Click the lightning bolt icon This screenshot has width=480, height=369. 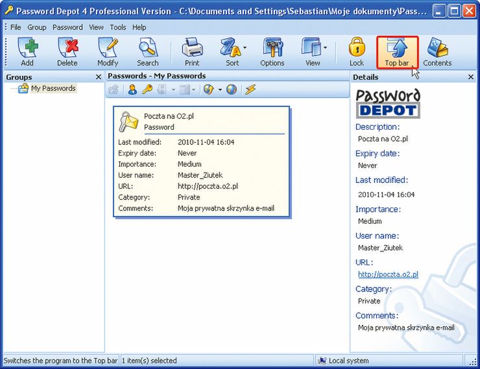coord(250,89)
